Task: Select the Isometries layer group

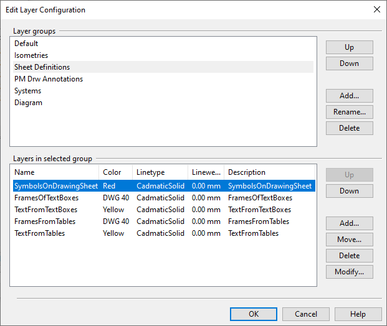Action: pyautogui.click(x=31, y=55)
